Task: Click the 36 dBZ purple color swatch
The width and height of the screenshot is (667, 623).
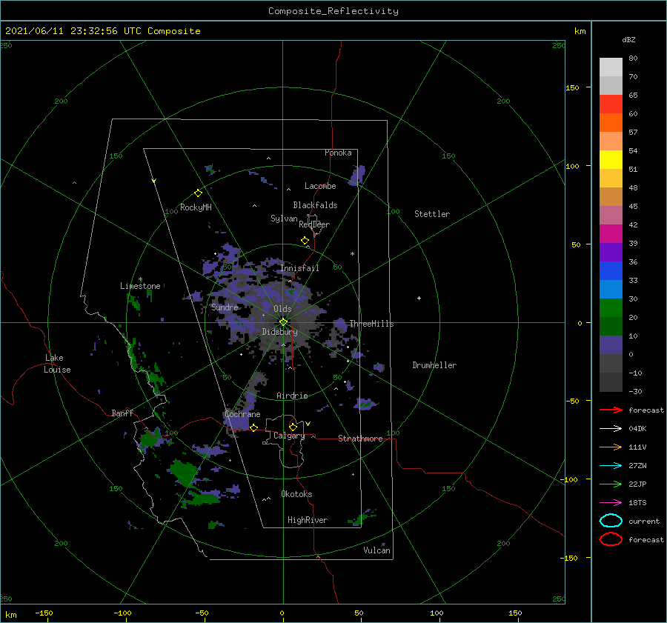Action: (x=611, y=252)
